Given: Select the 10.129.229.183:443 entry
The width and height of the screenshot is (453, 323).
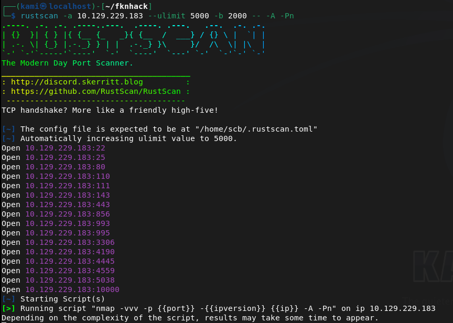Looking at the screenshot, I should coord(68,204).
